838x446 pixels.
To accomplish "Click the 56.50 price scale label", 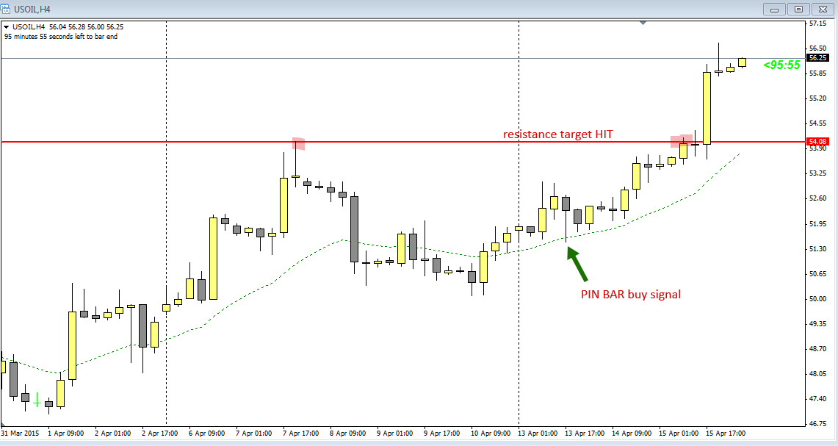I will [x=817, y=48].
